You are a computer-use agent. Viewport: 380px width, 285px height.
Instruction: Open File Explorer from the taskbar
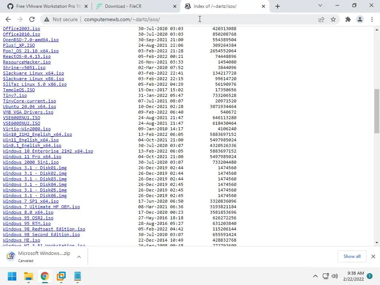[28, 276]
